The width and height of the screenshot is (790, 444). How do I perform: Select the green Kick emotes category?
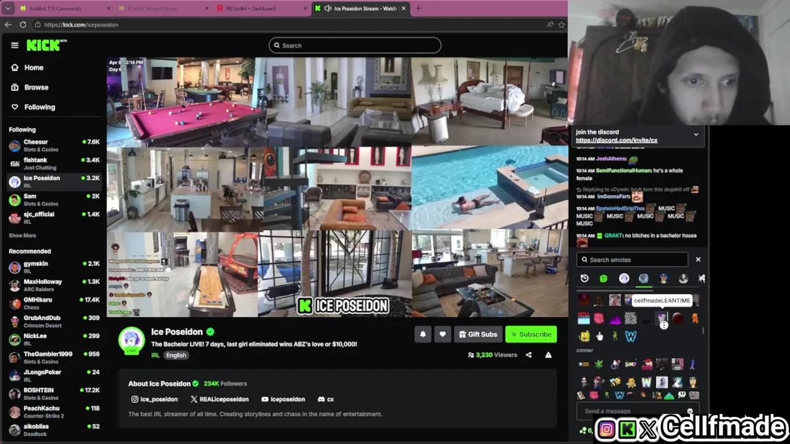pos(604,279)
